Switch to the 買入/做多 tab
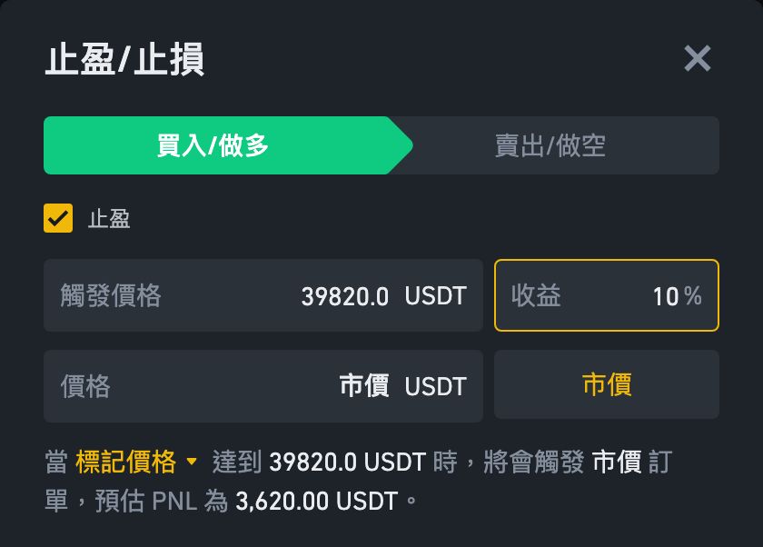 coord(213,145)
